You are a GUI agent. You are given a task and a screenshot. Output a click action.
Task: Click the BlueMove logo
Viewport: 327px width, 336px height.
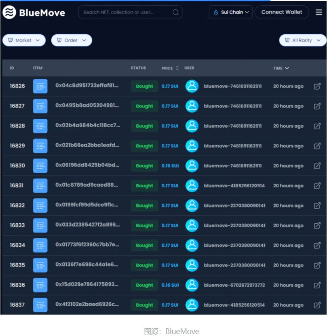coord(34,13)
